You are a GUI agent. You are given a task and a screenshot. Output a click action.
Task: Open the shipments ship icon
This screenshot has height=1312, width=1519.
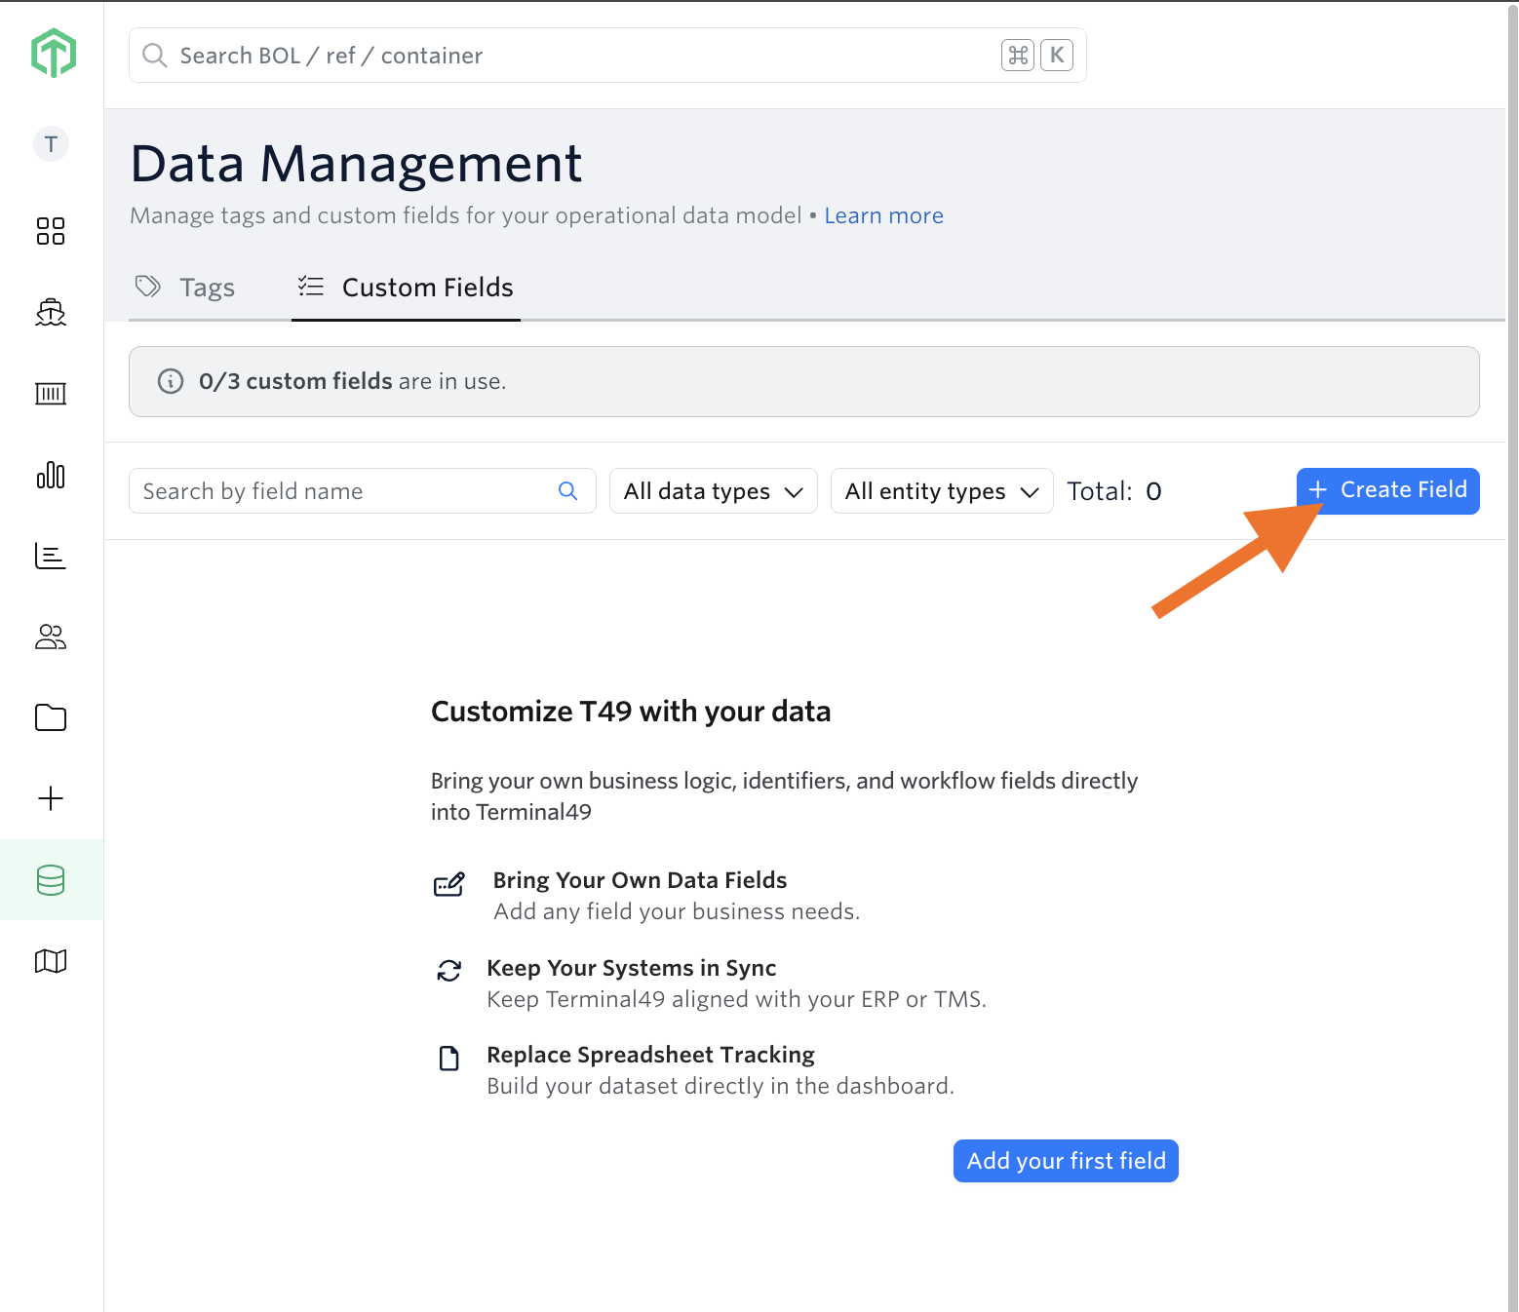coord(51,312)
